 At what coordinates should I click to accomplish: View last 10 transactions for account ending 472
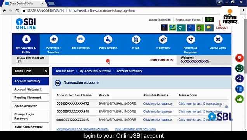[200, 103]
